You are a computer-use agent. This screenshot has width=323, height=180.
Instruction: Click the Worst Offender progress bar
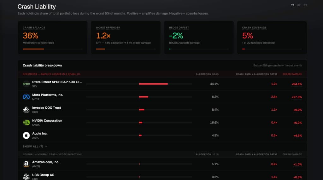point(126,49)
